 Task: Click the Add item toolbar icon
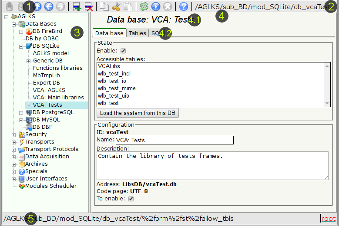pos(77,7)
